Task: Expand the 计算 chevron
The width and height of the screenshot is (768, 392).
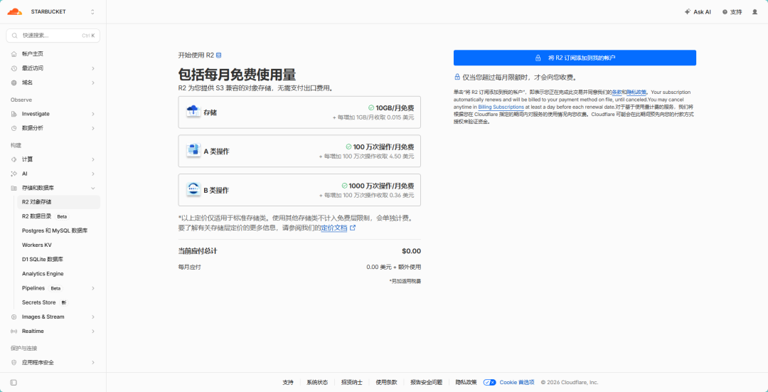Action: (93, 159)
